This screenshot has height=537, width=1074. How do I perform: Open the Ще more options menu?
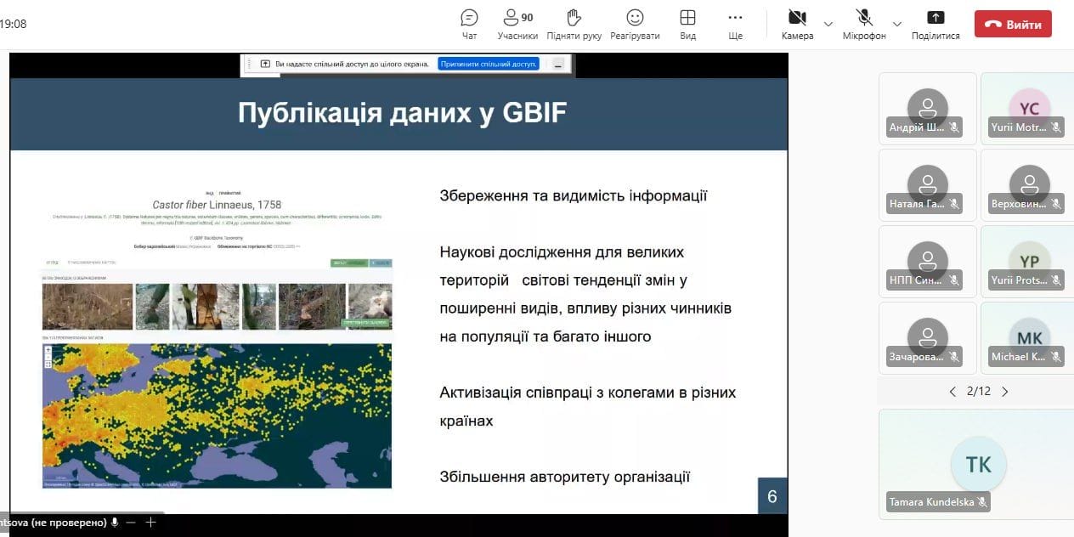735,24
